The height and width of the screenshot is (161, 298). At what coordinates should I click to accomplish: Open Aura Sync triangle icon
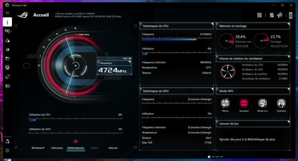pyautogui.click(x=7, y=40)
